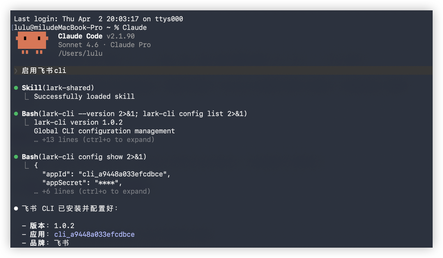The width and height of the screenshot is (443, 258).
Task: Click the white bullet before 飞书 CLI 已安装并配置好
Action: (x=16, y=209)
